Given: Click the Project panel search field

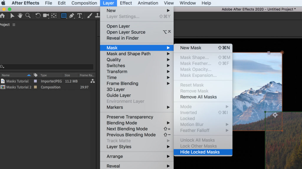Looking at the screenshot, I should (47, 67).
